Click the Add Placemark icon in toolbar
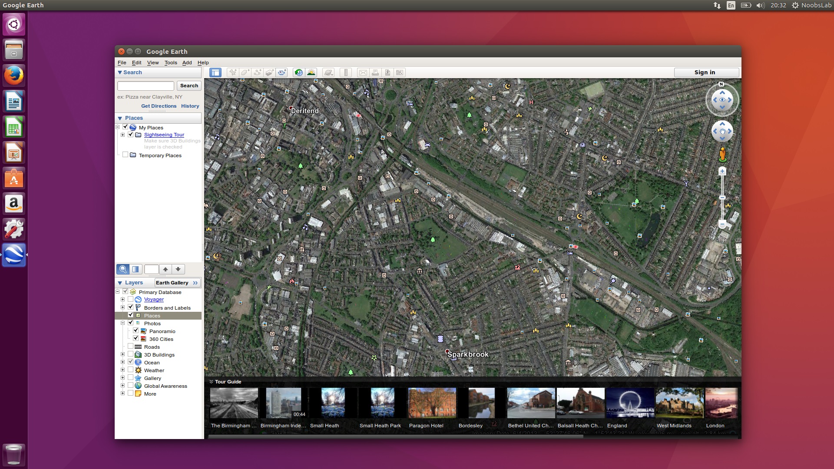 pyautogui.click(x=233, y=72)
